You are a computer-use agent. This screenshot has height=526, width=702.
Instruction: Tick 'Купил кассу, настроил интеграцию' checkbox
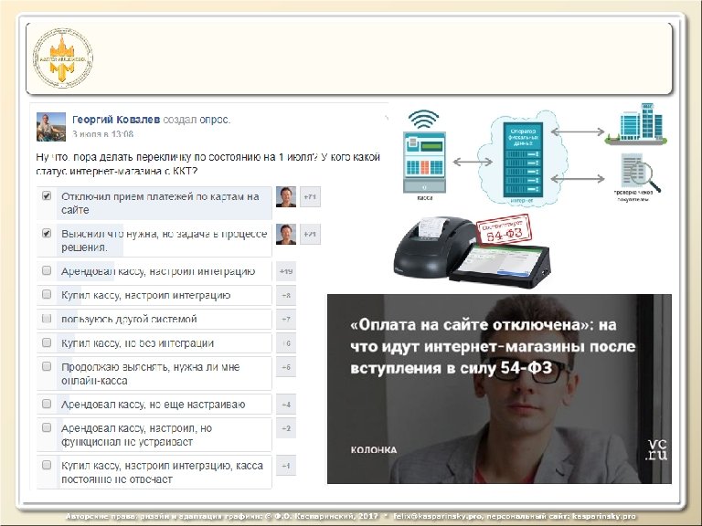click(x=47, y=294)
